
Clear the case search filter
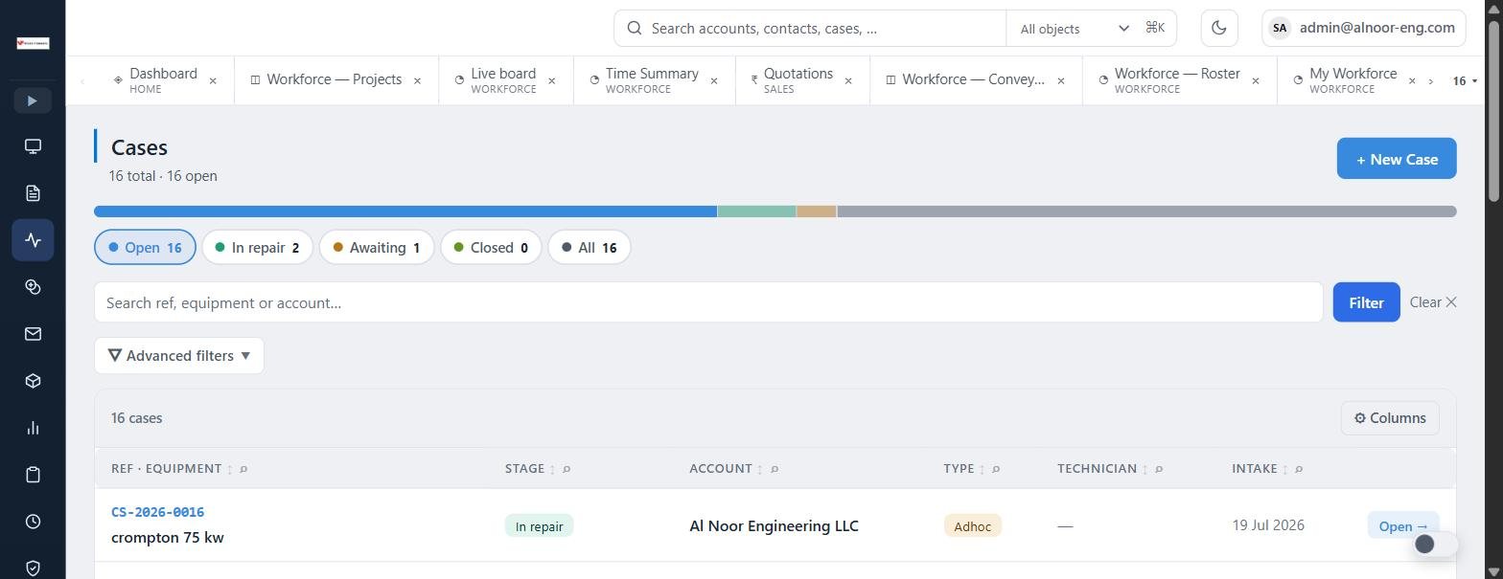coord(1433,302)
